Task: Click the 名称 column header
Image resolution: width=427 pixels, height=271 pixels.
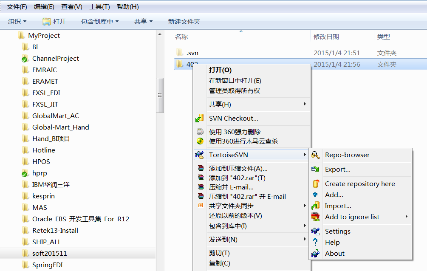Action: [x=181, y=37]
